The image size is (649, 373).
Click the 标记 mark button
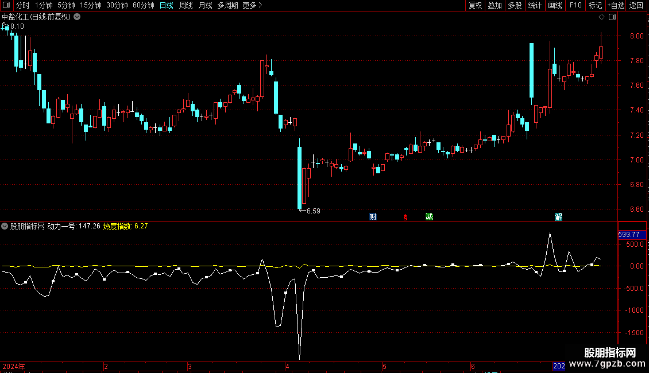595,5
